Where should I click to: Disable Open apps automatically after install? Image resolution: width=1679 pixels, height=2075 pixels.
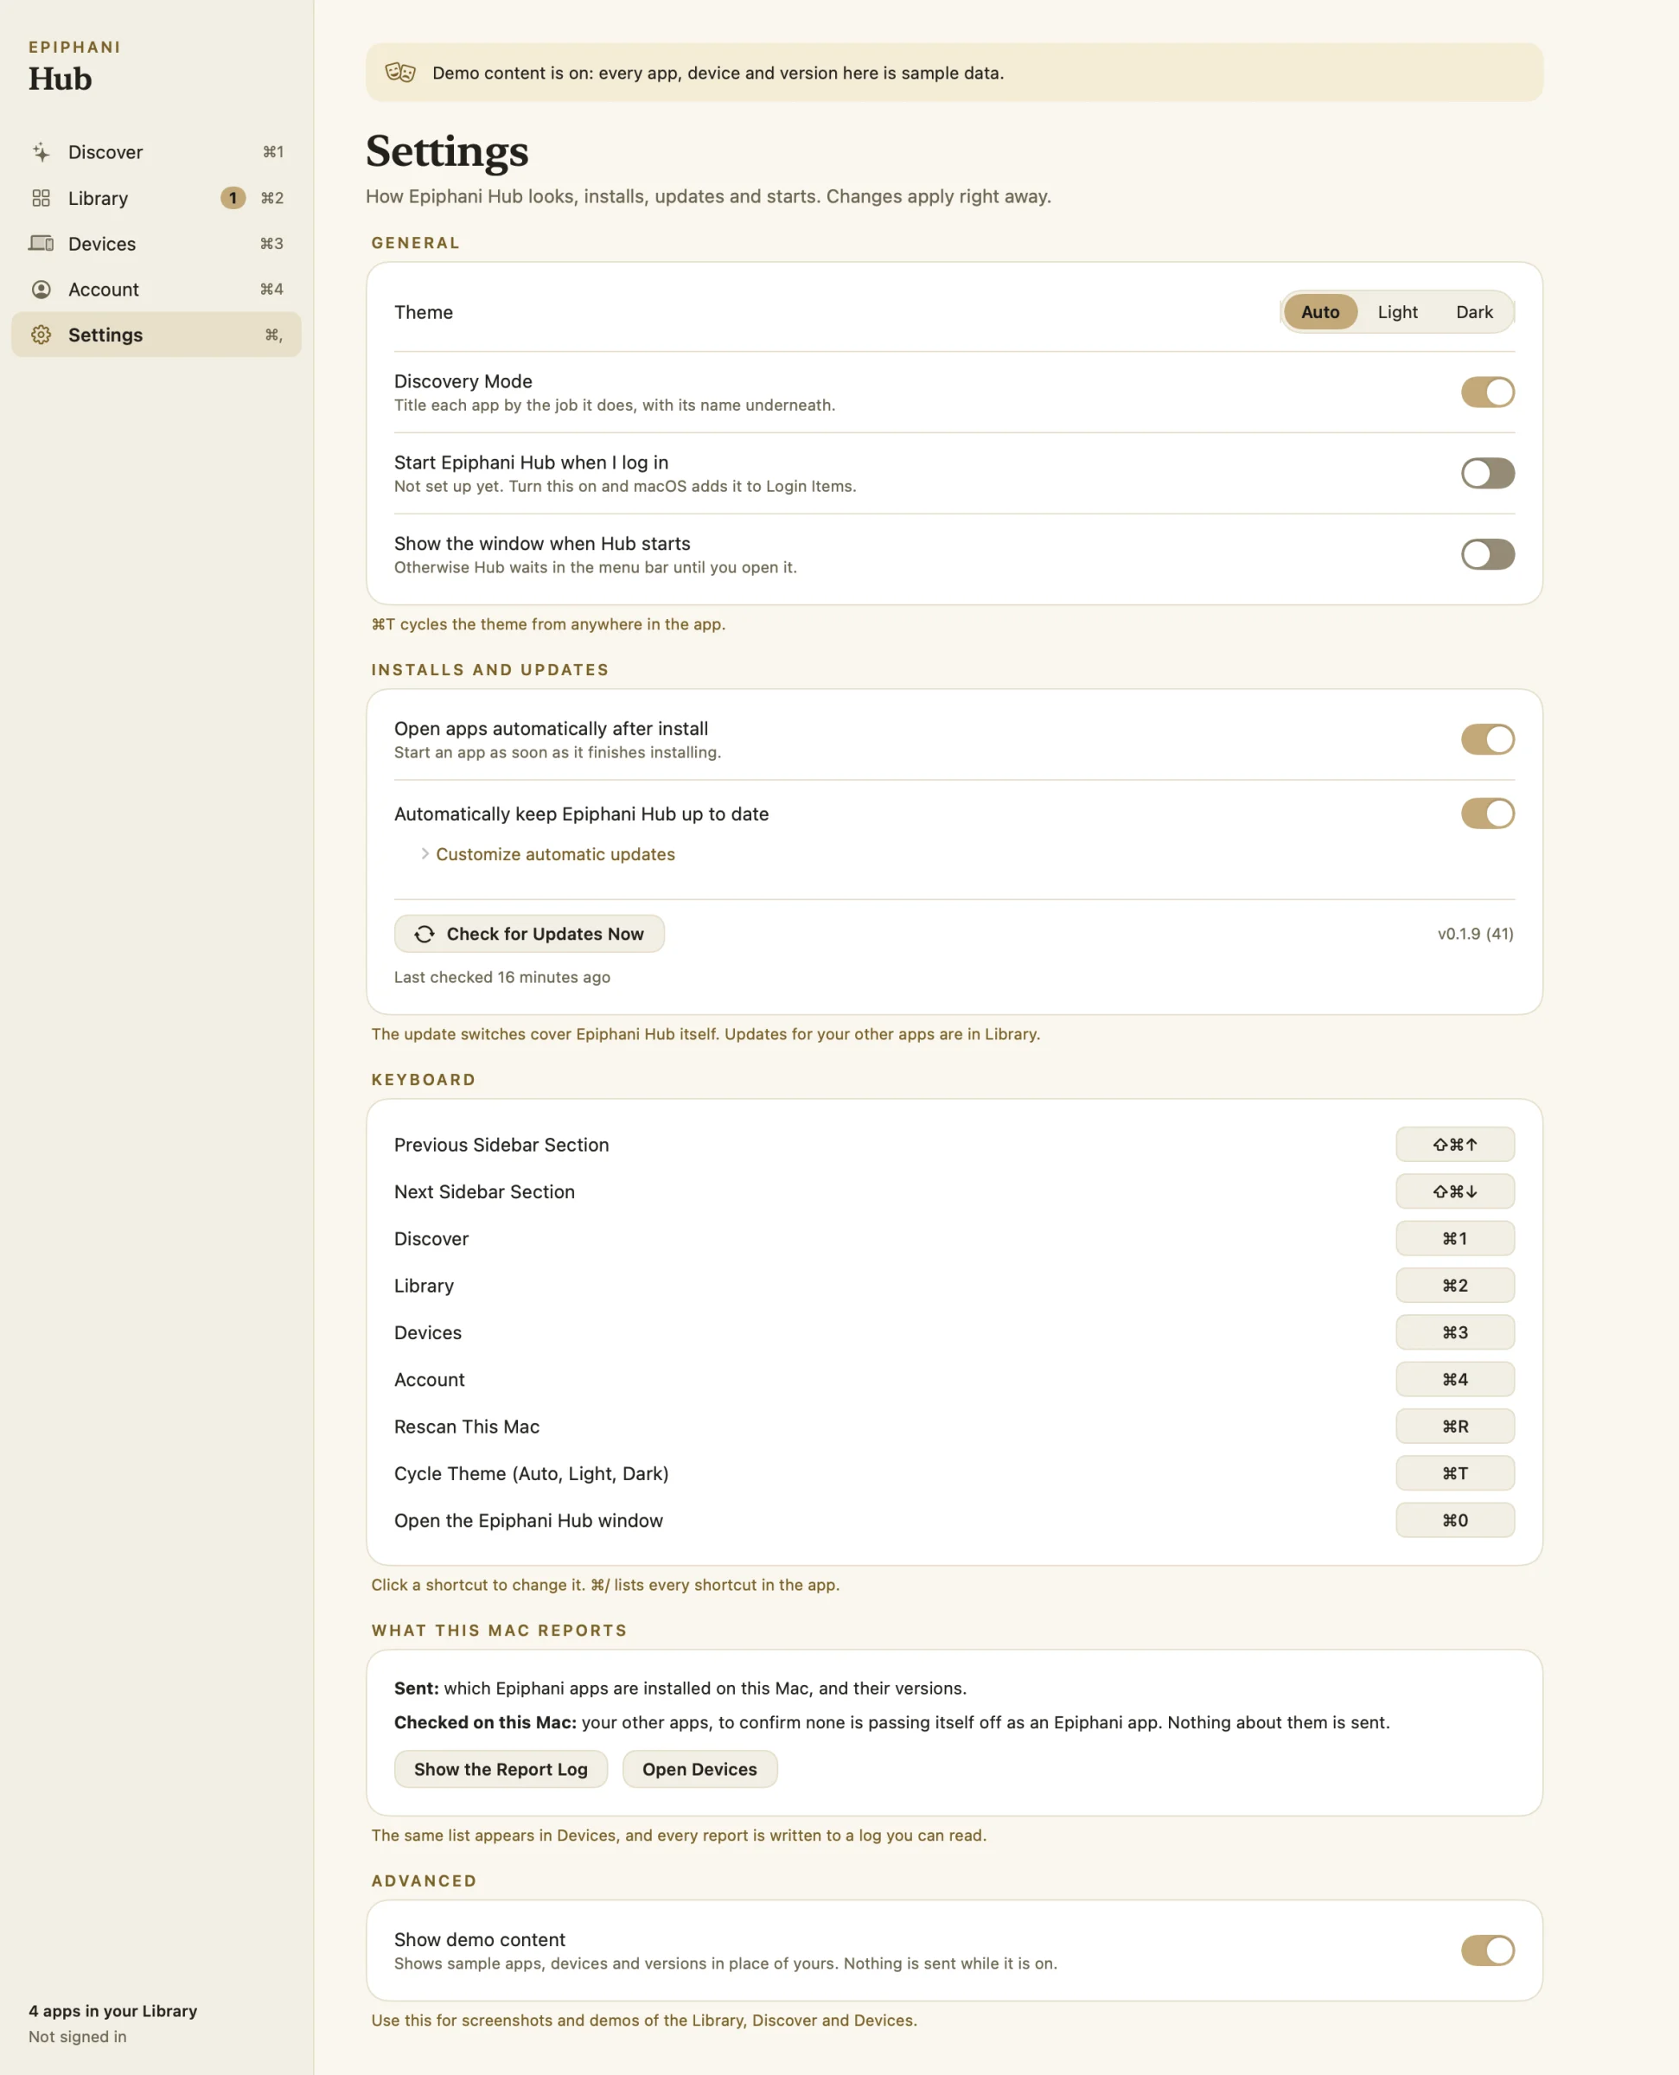1488,740
